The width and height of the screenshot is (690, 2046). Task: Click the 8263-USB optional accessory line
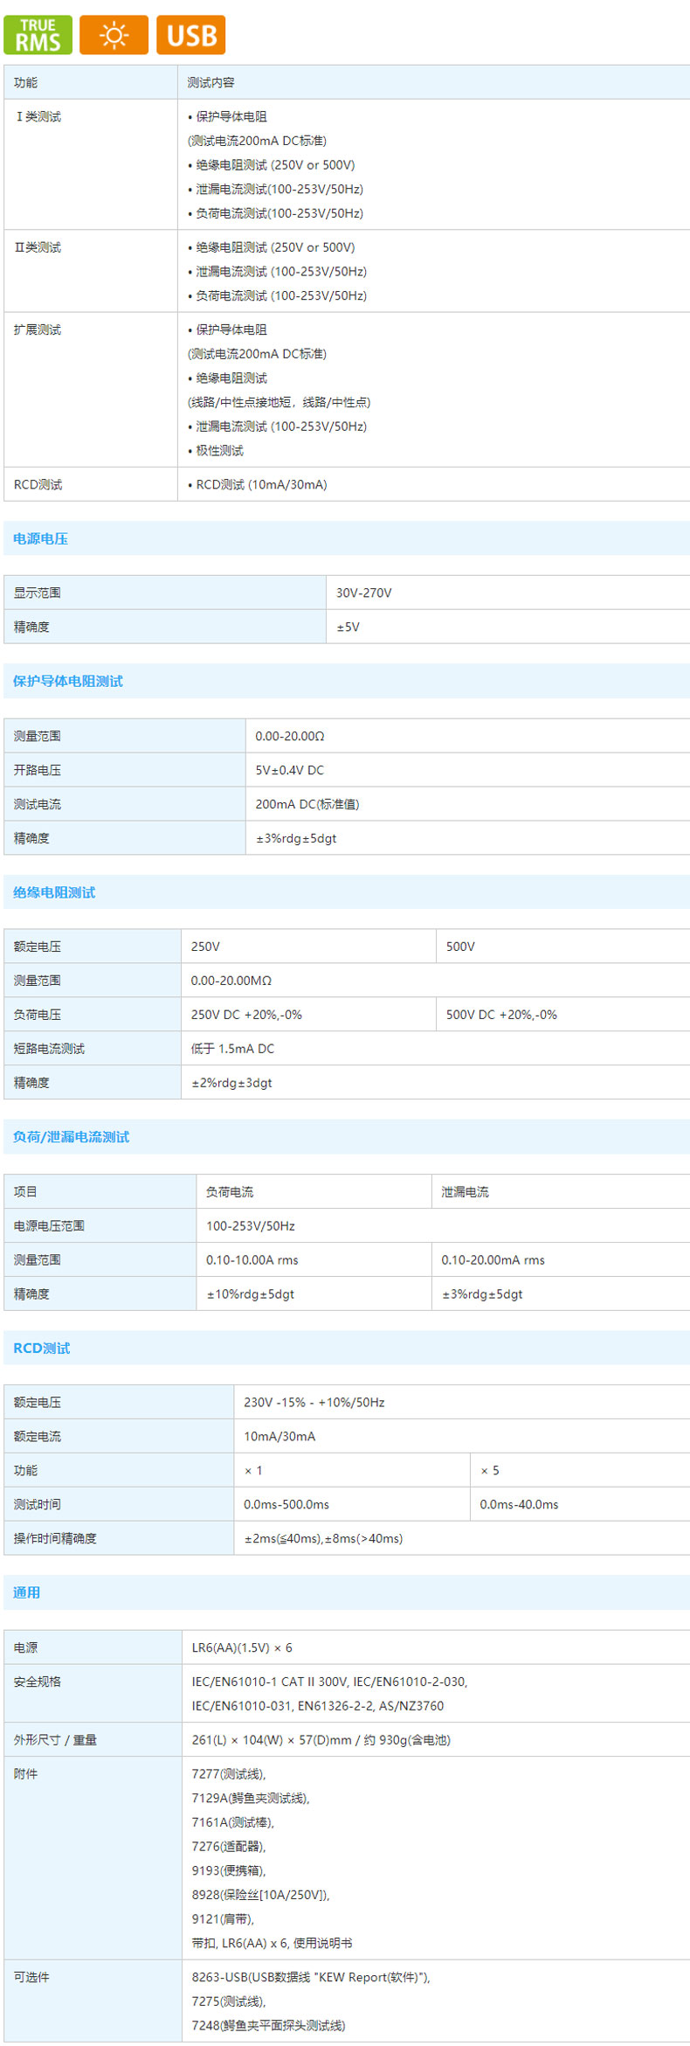[x=310, y=1977]
